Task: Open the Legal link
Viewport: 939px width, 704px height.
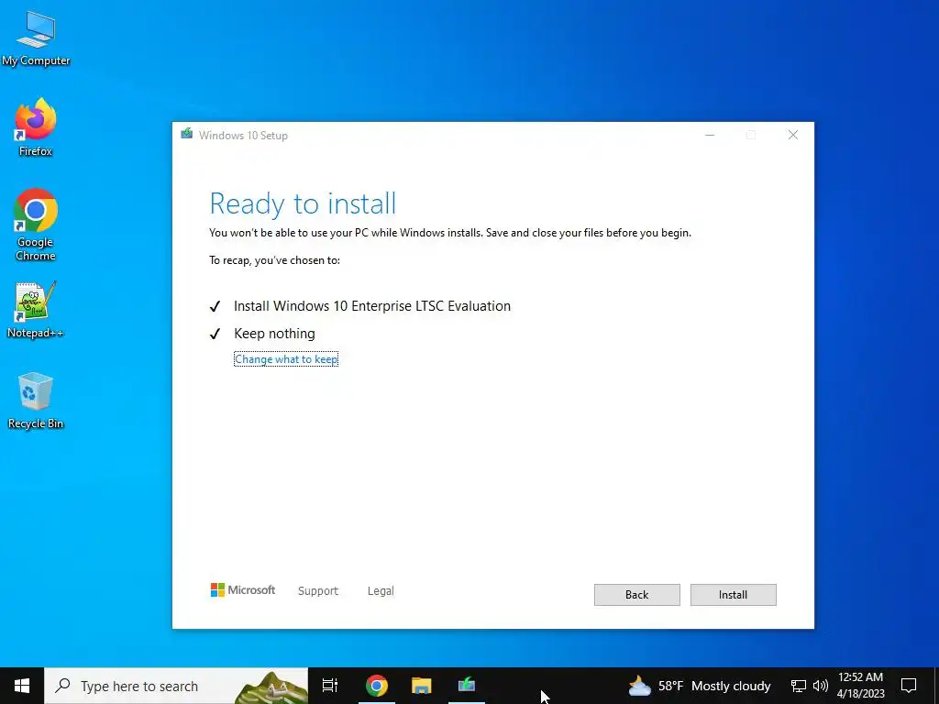Action: [381, 591]
